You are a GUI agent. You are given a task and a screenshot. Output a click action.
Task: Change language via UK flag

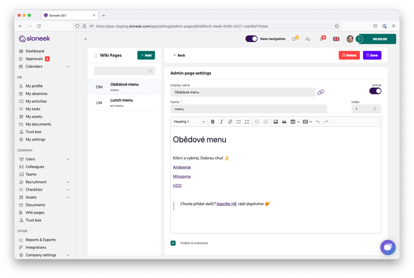coord(336,39)
